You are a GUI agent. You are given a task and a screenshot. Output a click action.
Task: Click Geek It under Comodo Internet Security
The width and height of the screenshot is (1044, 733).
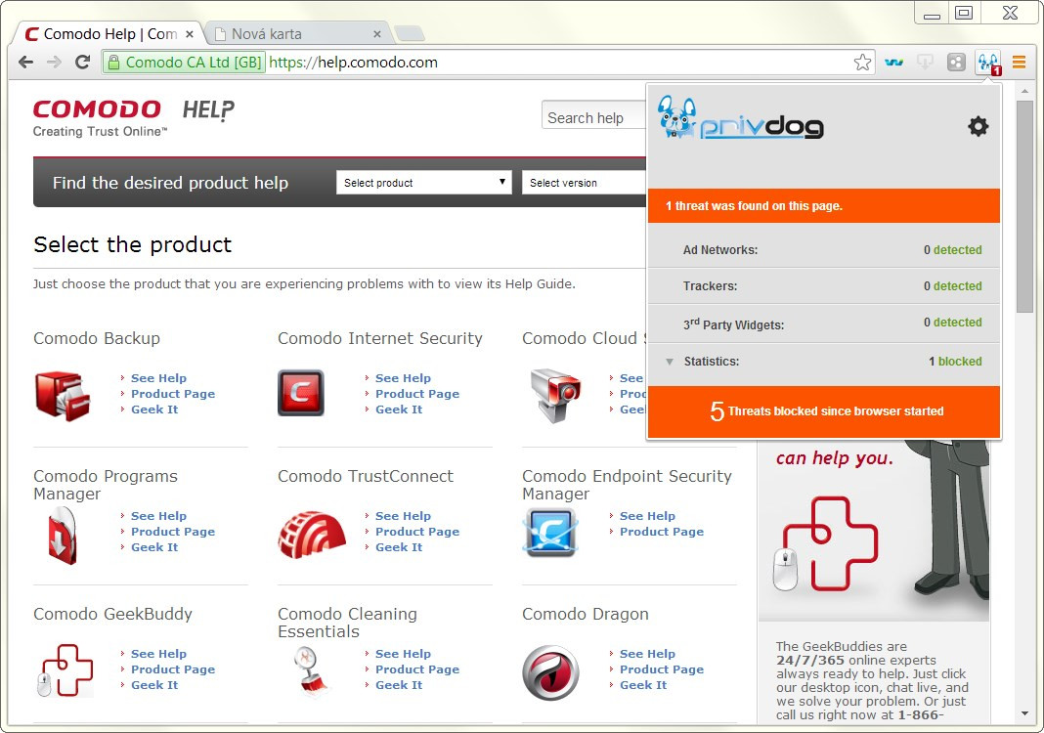click(399, 410)
